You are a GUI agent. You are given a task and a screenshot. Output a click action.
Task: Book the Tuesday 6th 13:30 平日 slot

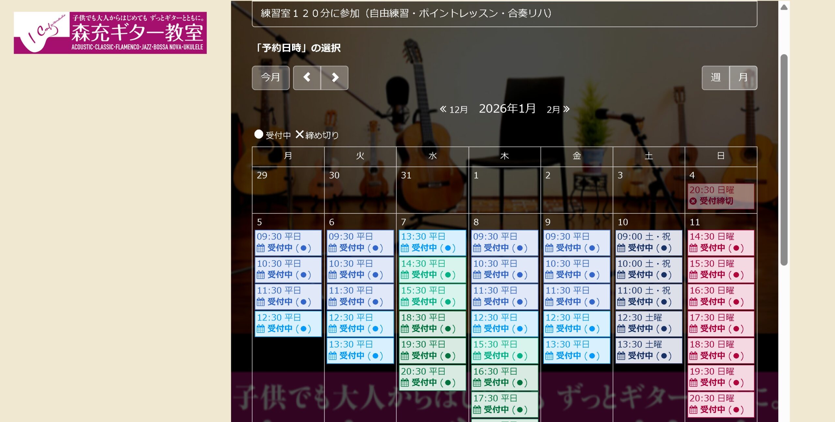(x=360, y=350)
